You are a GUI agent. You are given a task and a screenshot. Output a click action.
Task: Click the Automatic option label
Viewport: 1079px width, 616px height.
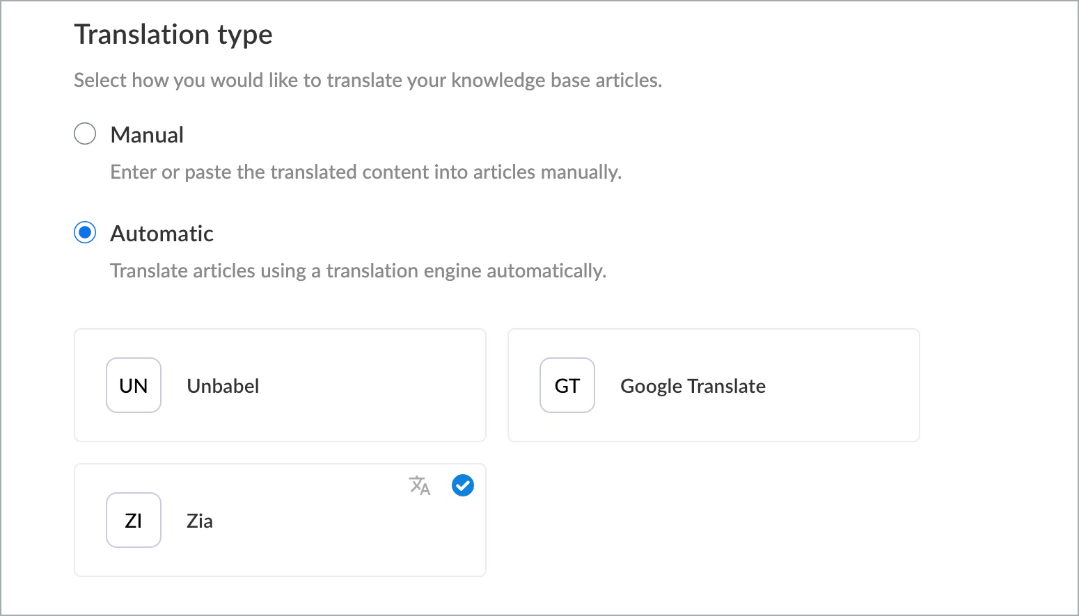pyautogui.click(x=162, y=234)
